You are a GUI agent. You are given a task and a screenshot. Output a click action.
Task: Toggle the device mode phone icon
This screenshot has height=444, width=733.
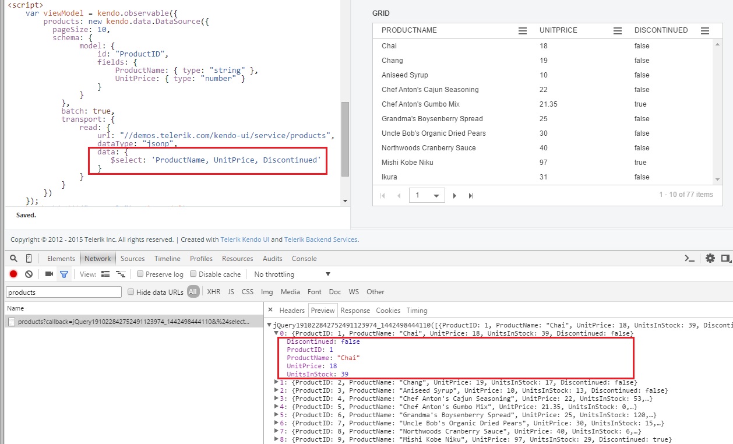click(x=29, y=258)
